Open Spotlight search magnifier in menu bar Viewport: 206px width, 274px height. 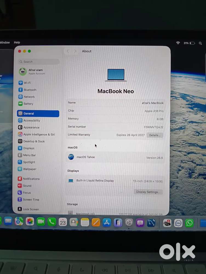[x=200, y=43]
